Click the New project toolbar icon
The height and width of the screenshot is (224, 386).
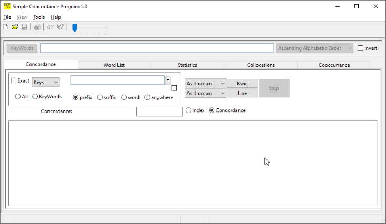[5, 27]
